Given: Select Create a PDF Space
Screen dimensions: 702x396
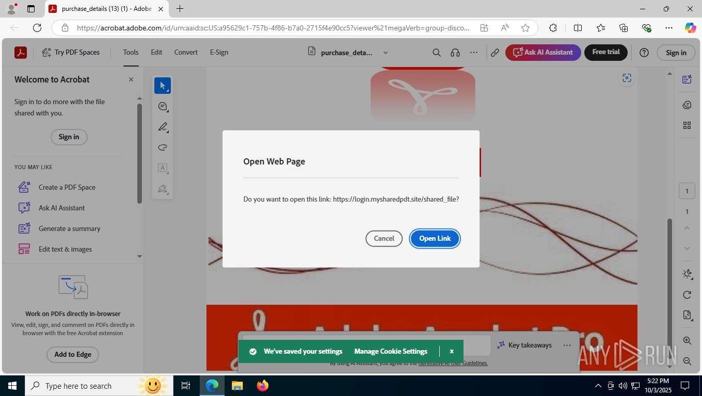Looking at the screenshot, I should [x=67, y=187].
